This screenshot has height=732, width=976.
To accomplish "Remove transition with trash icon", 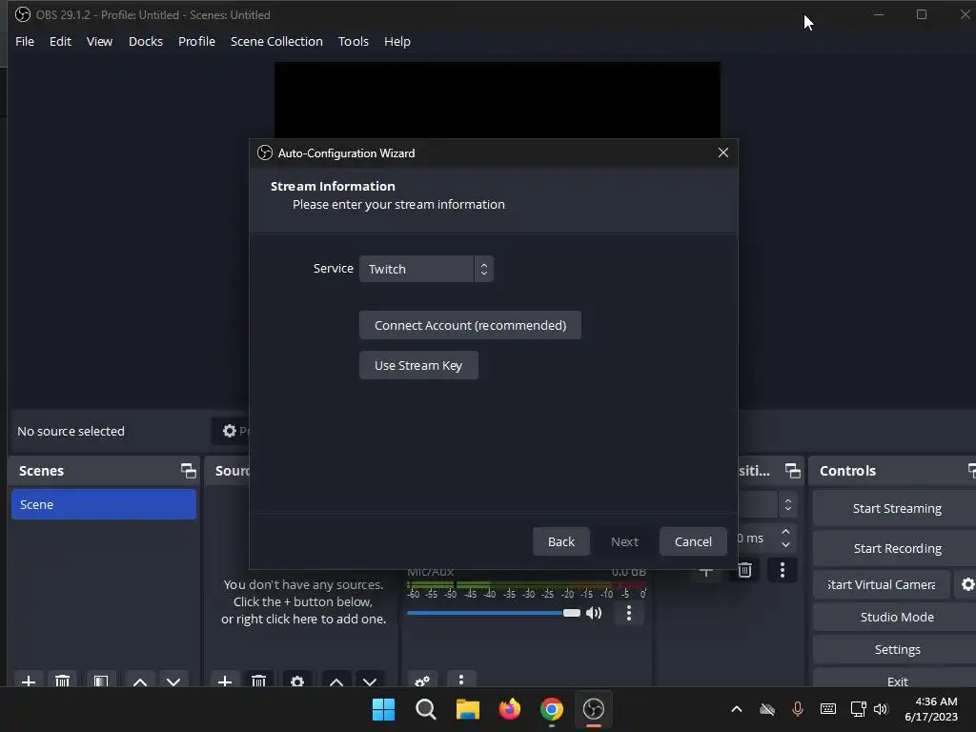I will tap(744, 570).
